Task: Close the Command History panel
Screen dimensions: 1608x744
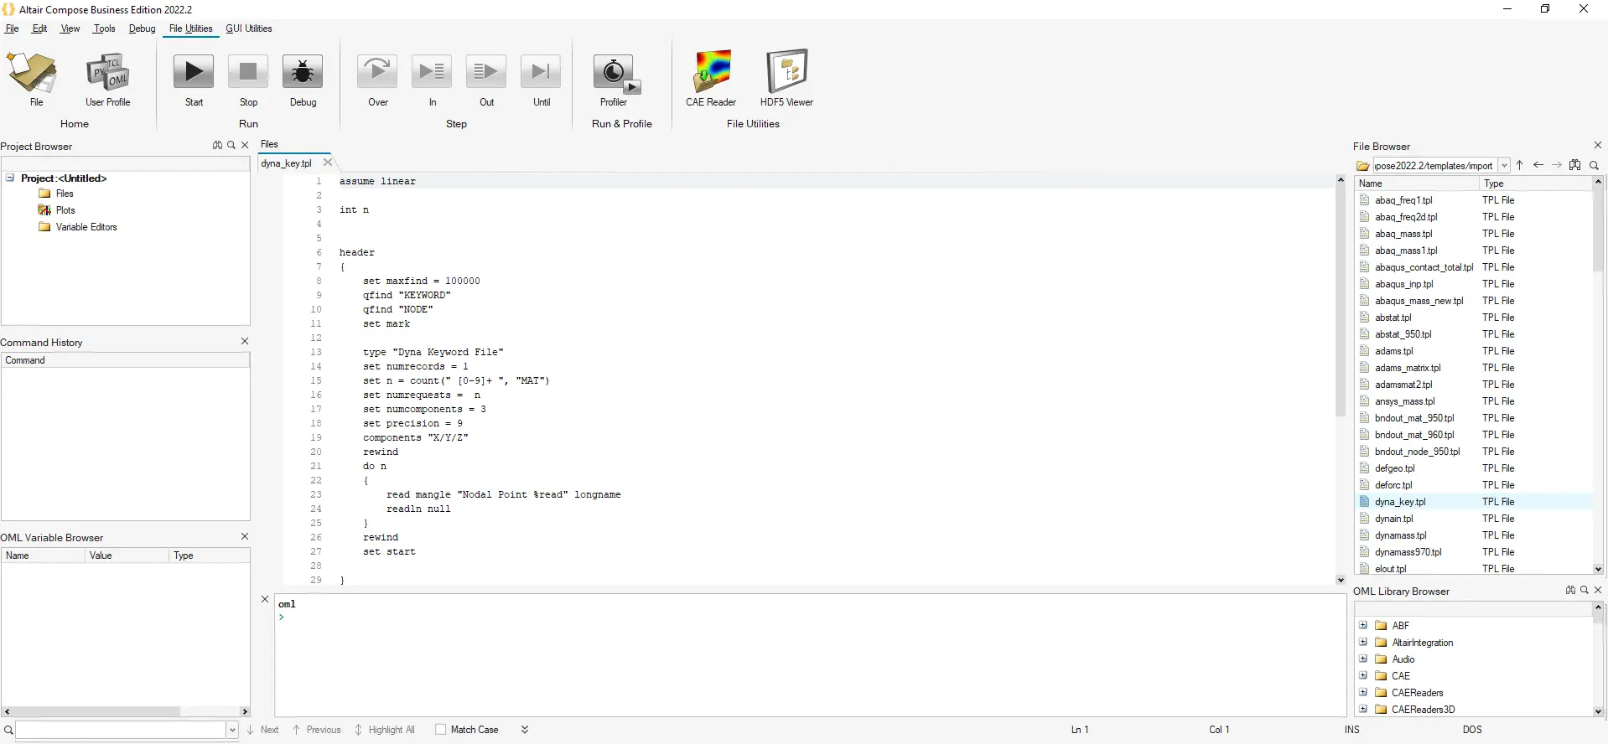Action: click(245, 341)
